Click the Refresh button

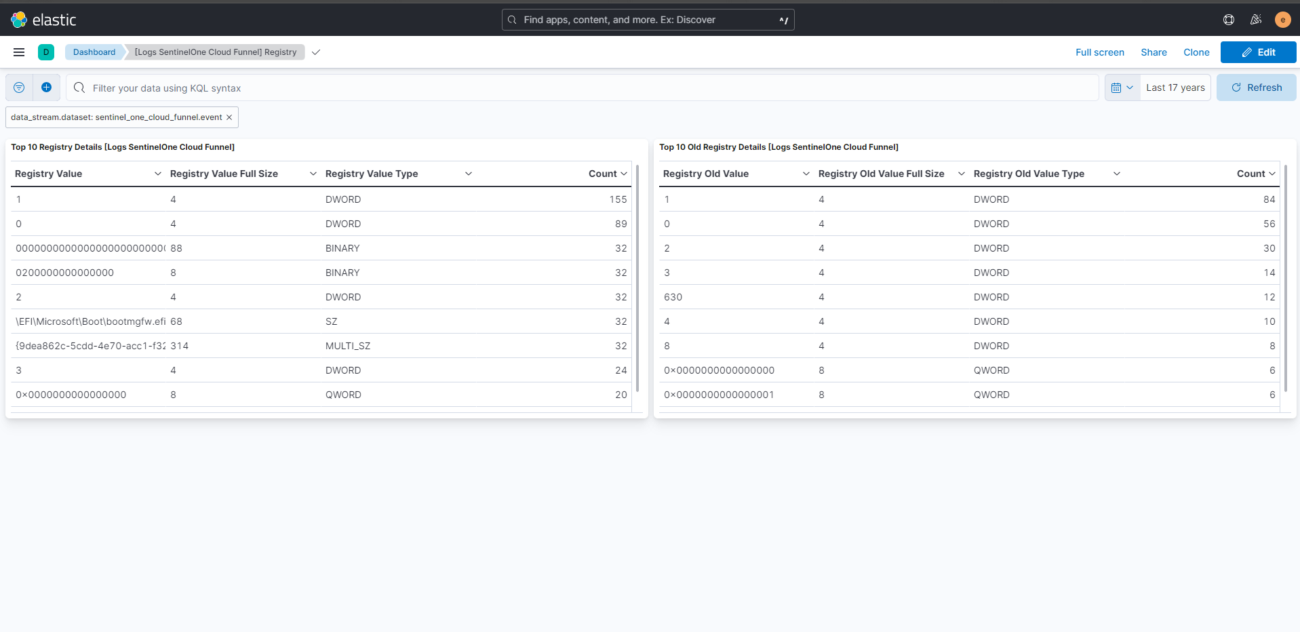point(1256,87)
